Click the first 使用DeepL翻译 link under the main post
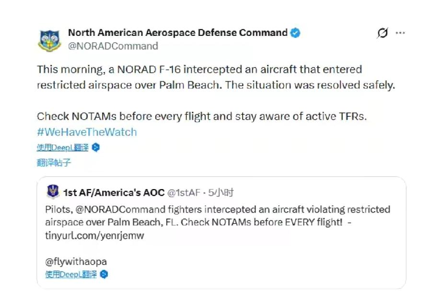 [63, 147]
